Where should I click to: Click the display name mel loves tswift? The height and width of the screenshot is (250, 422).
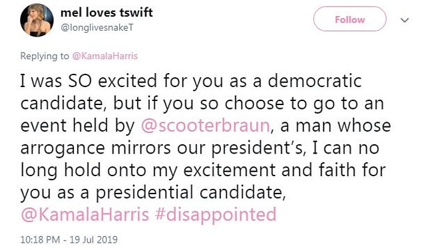(106, 13)
